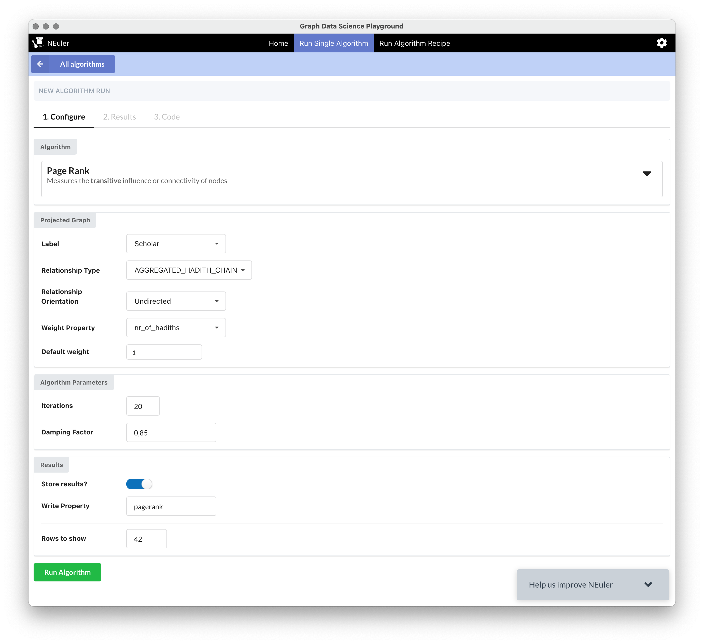Switch to the Results tab

119,117
